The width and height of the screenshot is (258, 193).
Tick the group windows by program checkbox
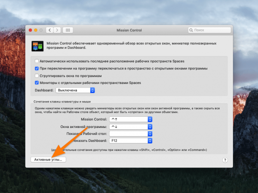[37, 76]
